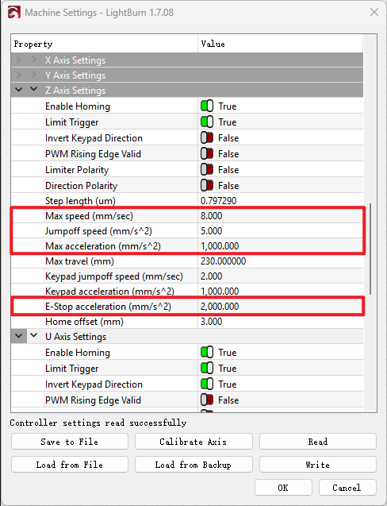Screen dimensions: 387x506
Task: Dismiss dialog with Cancel button
Action: (x=347, y=488)
